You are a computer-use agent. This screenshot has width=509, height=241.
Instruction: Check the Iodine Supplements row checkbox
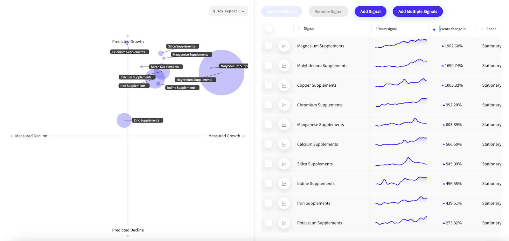coord(268,184)
